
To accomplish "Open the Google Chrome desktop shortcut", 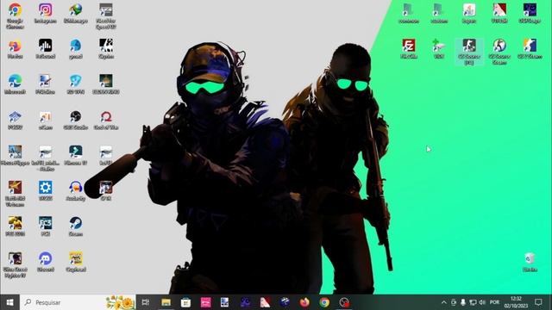I will (15, 15).
